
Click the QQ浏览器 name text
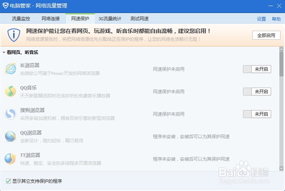point(31,133)
